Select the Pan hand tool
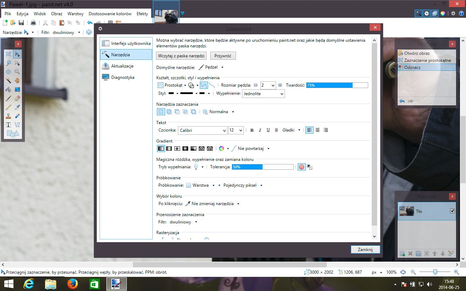Viewport: 466px width, 291px height. pos(17,81)
